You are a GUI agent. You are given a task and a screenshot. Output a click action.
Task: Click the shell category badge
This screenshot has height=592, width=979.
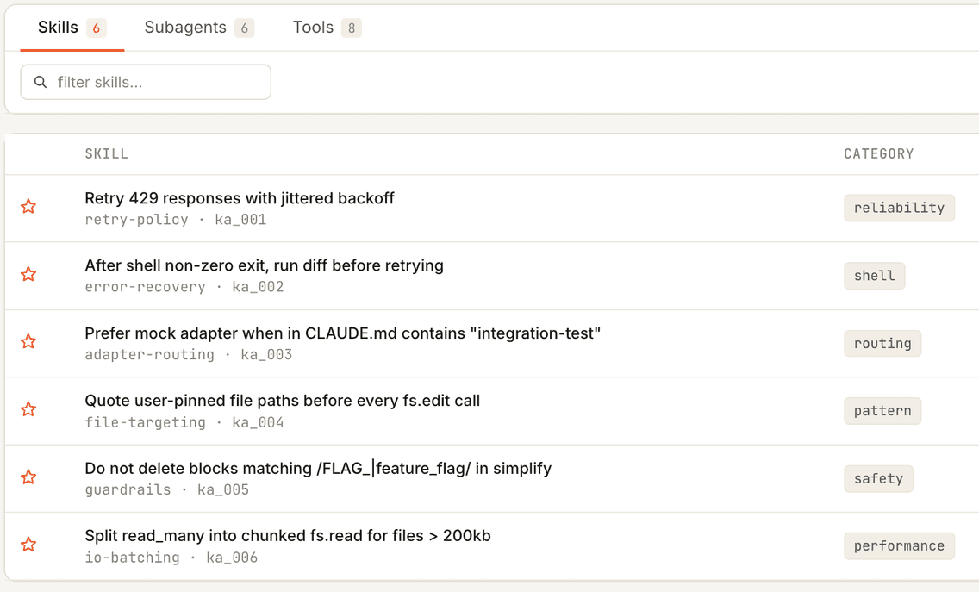tap(874, 275)
